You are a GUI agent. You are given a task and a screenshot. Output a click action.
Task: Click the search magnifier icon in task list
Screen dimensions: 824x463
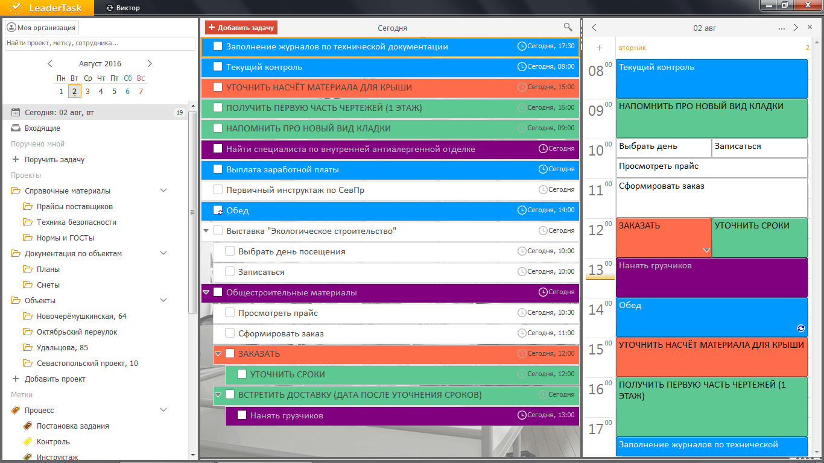coord(568,27)
